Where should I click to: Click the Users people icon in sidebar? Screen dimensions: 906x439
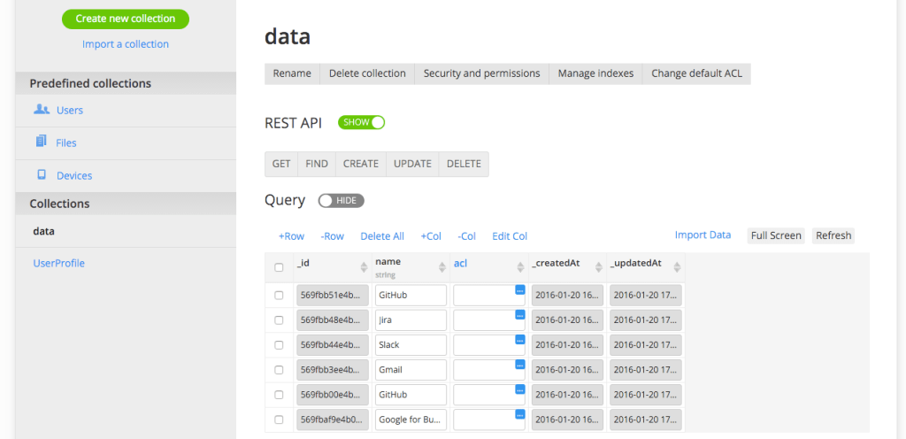pos(42,110)
